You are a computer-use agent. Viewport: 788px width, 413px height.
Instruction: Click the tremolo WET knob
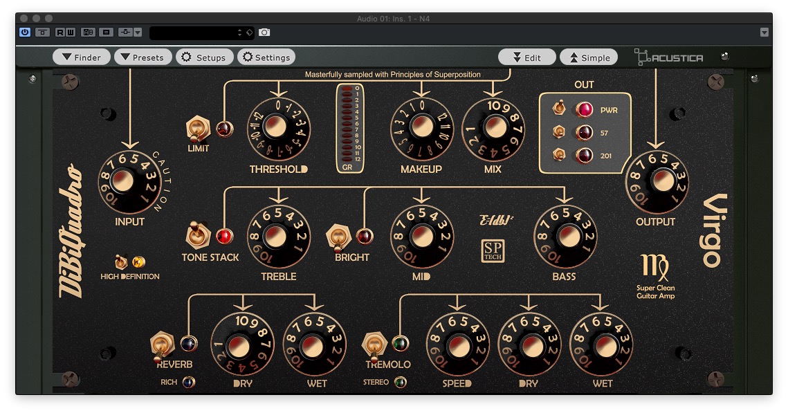tap(601, 345)
